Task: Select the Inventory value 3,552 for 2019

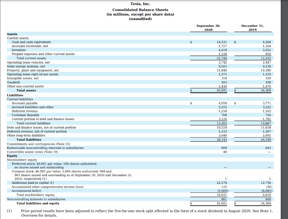Action: [267, 50]
